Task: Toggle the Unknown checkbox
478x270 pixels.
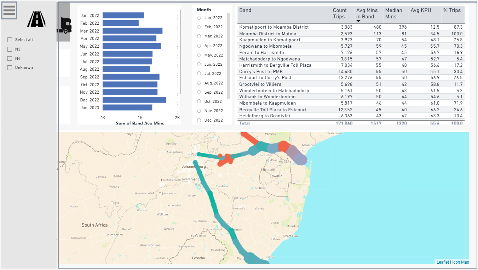Action: [x=10, y=67]
